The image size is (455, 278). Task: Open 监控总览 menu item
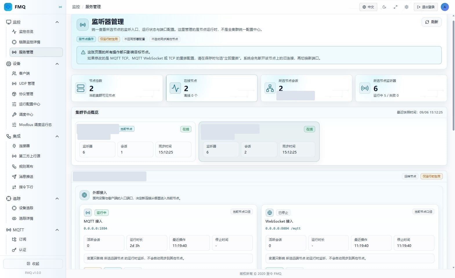(36, 32)
